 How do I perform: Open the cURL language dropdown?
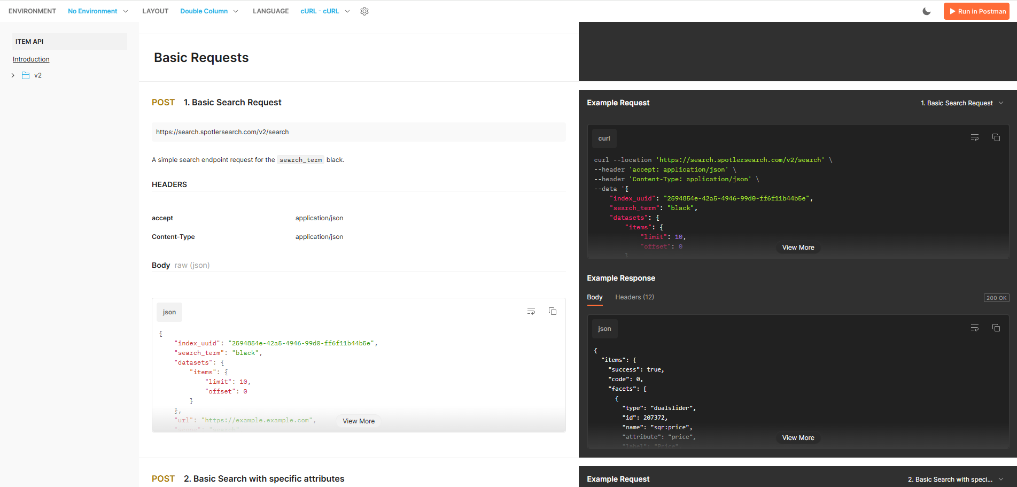click(x=325, y=11)
